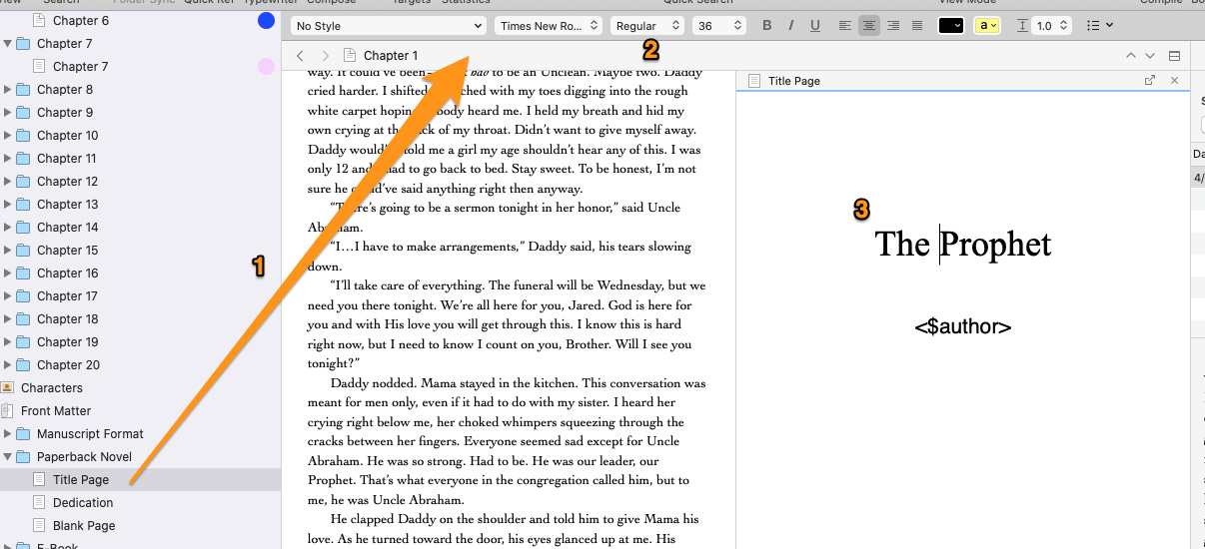The image size is (1205, 549).
Task: Collapse the Paperback Novel folder
Action: coord(9,457)
